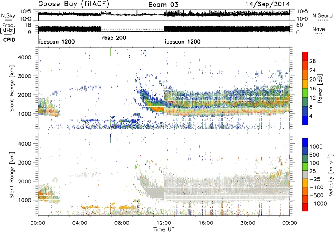The image size is (335, 232).
Task: Click the "08:00" time tick label
Action: [121, 223]
